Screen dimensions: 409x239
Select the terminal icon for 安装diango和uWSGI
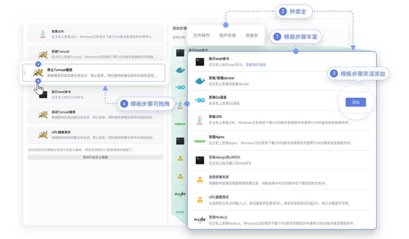coord(200,161)
